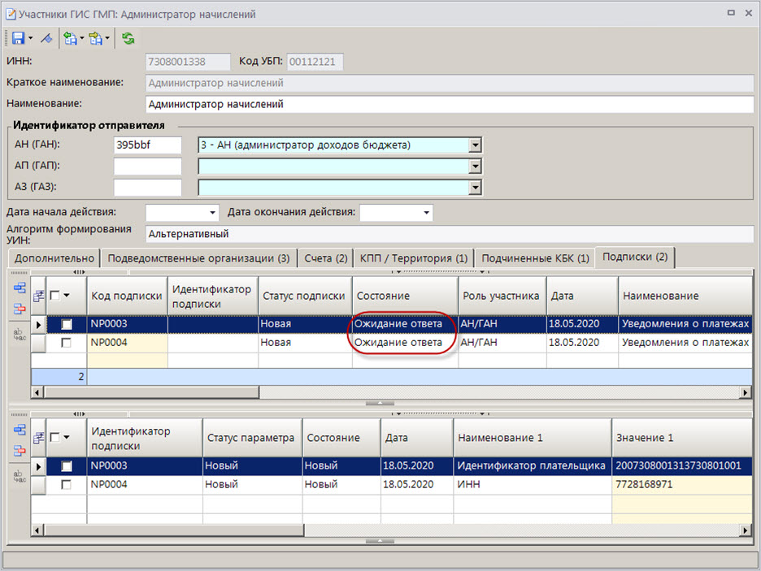Open the Подведомственные организации (3) tab

click(x=198, y=258)
